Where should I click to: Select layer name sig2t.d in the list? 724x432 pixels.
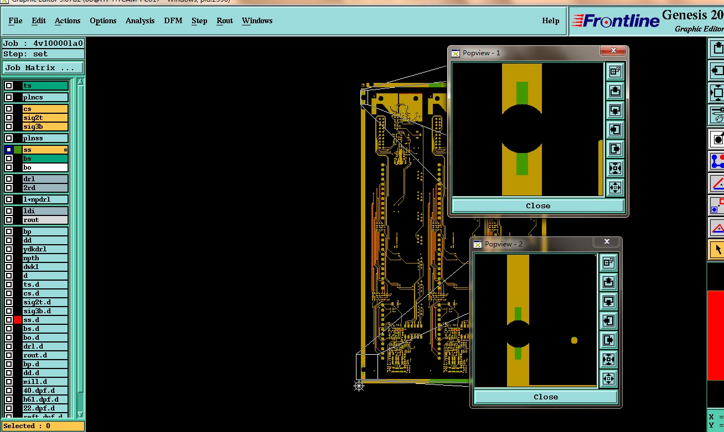tap(45, 302)
